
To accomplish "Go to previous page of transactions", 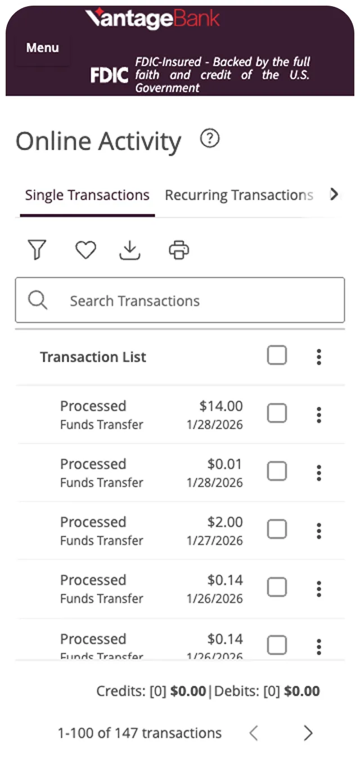I will coord(254,733).
